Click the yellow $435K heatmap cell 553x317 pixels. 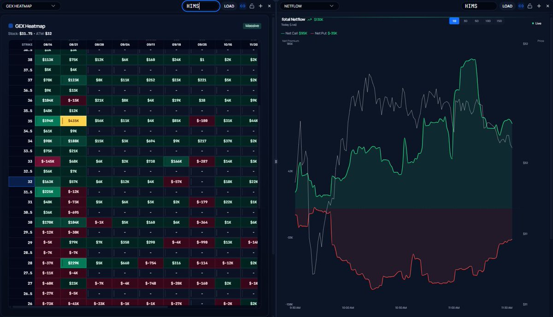click(73, 121)
